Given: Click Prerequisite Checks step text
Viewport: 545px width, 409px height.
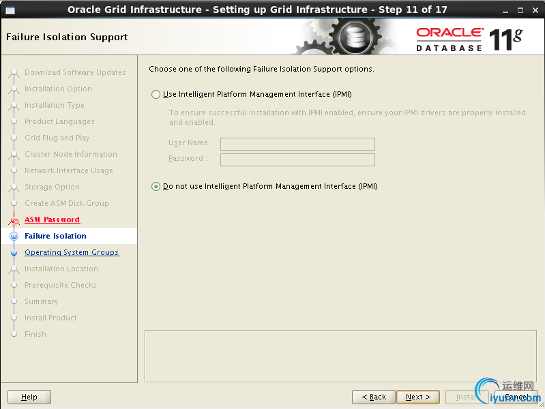Looking at the screenshot, I should click(61, 285).
